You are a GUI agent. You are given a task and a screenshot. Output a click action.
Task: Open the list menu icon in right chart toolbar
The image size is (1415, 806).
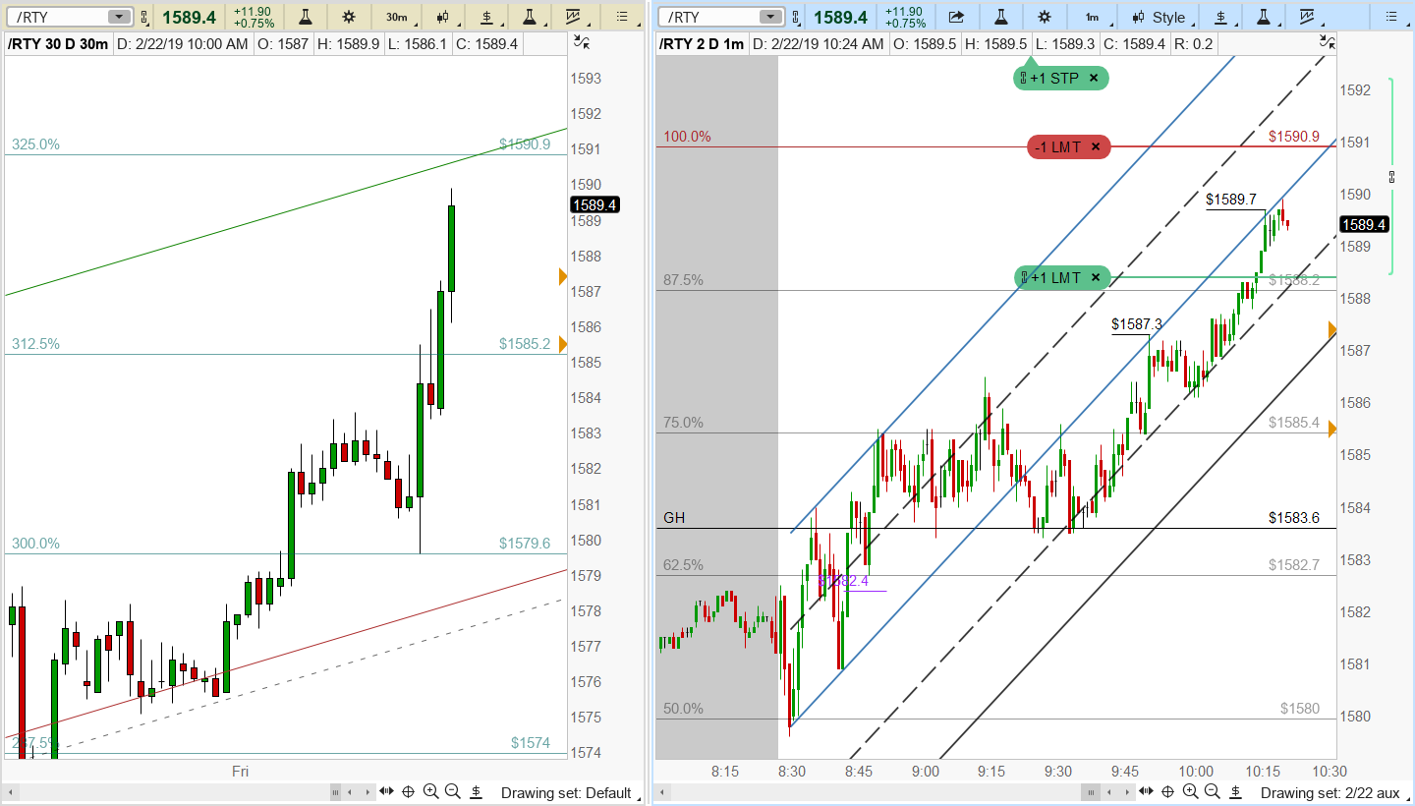(x=1390, y=17)
